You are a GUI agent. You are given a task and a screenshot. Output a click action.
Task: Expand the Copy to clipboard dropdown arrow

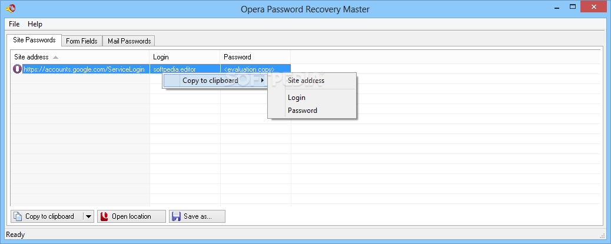[x=88, y=216]
